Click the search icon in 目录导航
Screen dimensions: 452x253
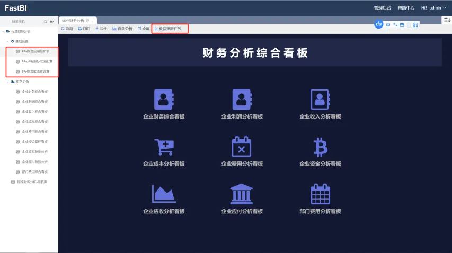(x=45, y=21)
